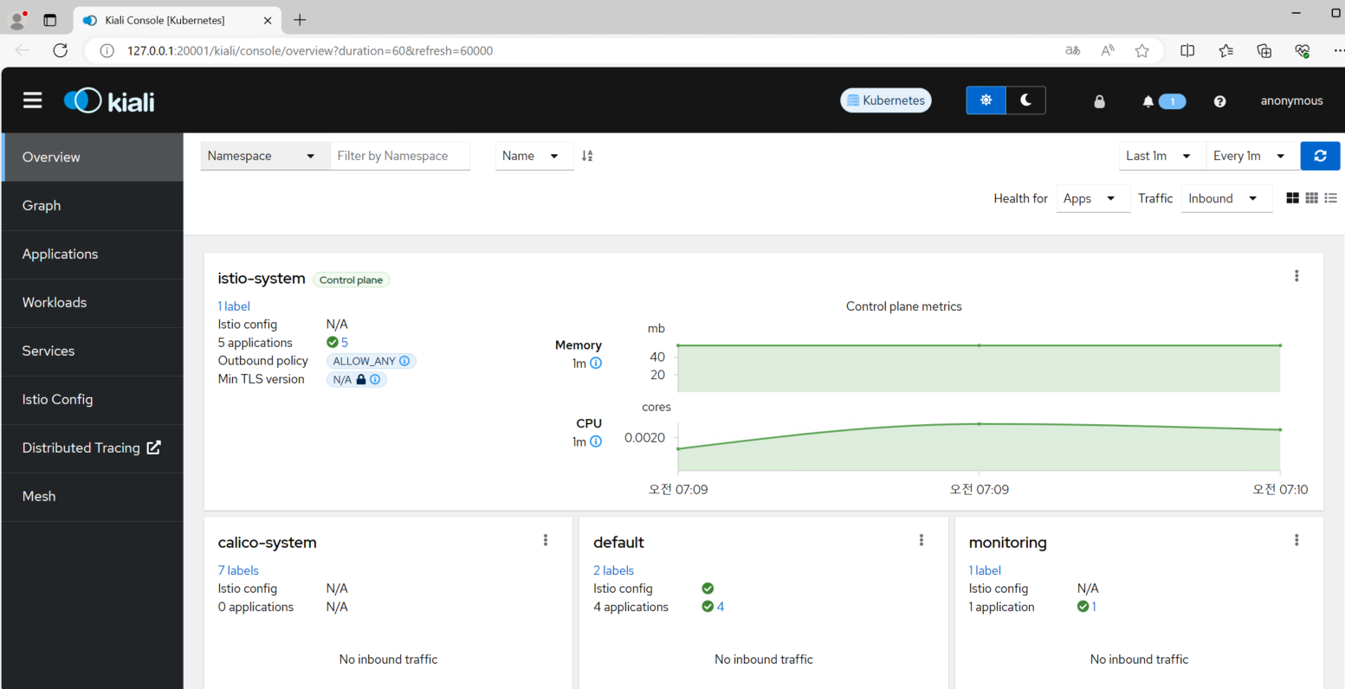Click the browser address bar URL
This screenshot has height=689, width=1345.
coord(310,50)
